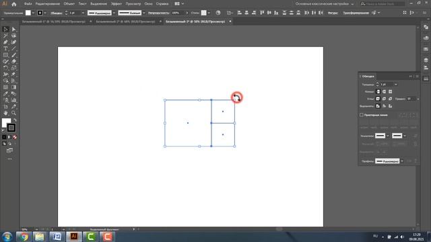
Task: Select the Rectangle tool
Action: click(x=5, y=55)
